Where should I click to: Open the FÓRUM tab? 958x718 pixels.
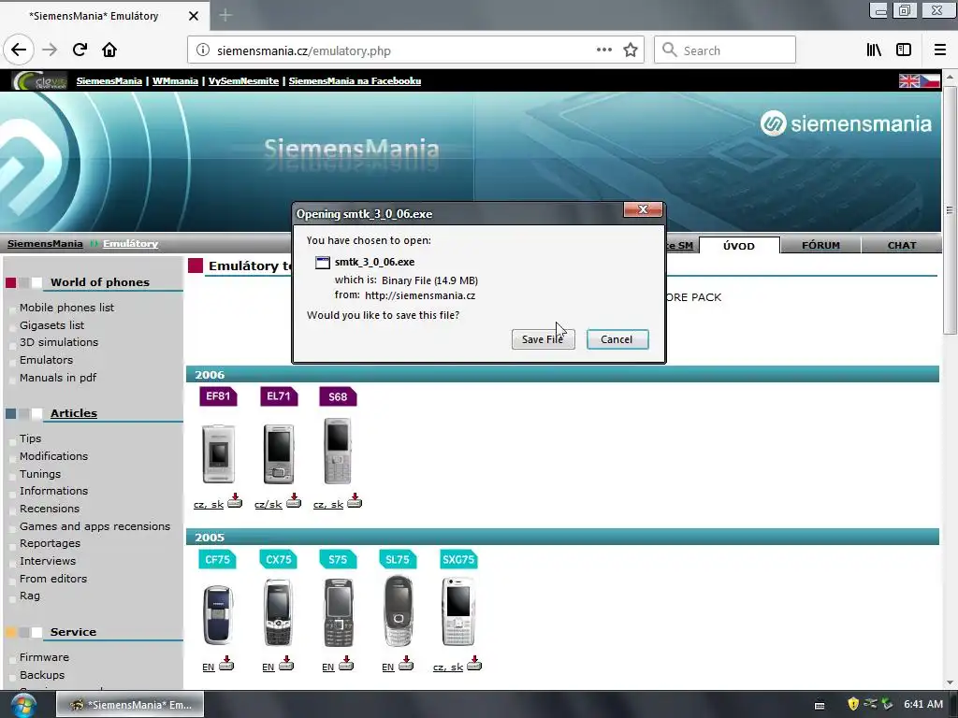(x=820, y=246)
